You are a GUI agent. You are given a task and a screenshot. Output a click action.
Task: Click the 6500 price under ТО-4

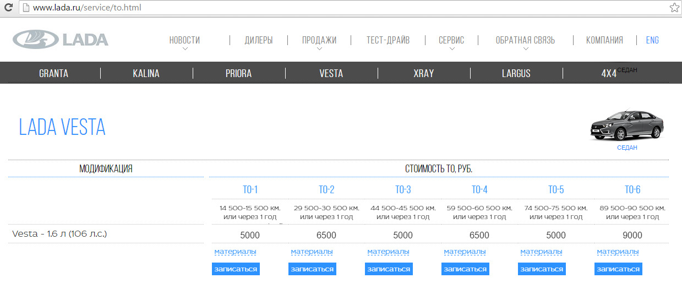tap(479, 235)
